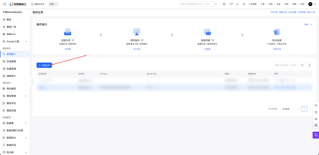
Task: Click the help question mark floating icon
Action: tap(316, 112)
